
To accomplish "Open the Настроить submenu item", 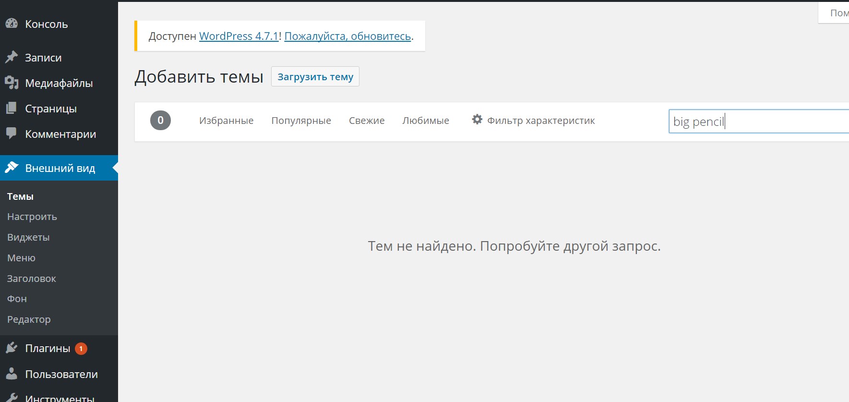I will point(32,217).
